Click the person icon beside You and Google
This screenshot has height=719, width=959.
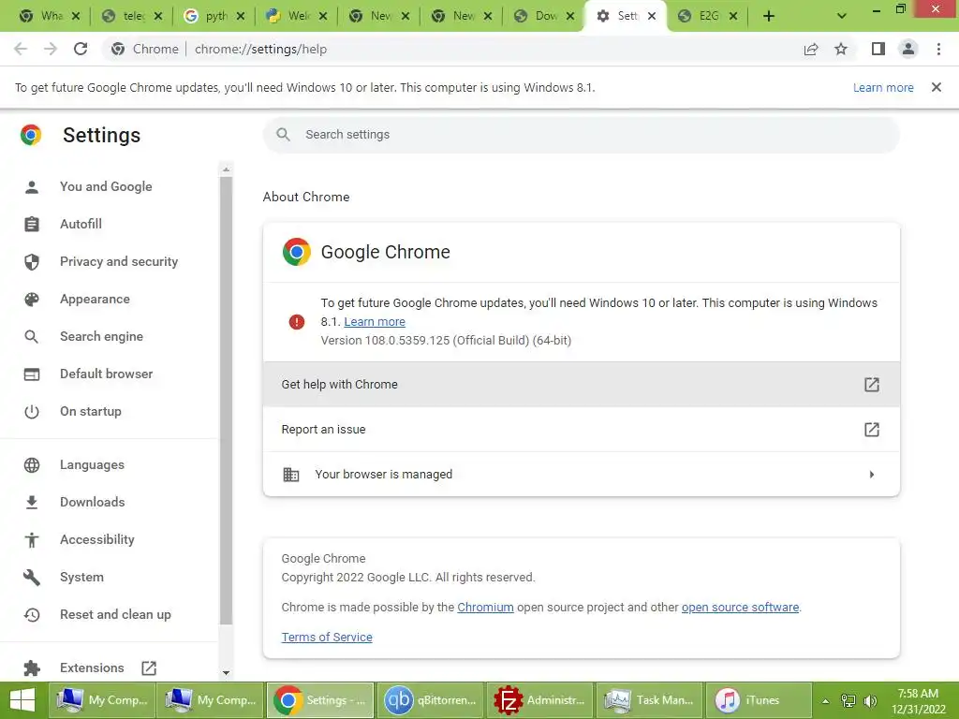(x=32, y=187)
